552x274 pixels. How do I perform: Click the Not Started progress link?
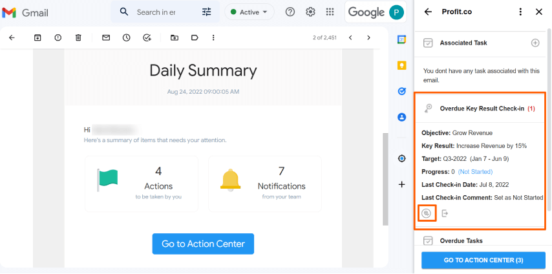pos(475,172)
